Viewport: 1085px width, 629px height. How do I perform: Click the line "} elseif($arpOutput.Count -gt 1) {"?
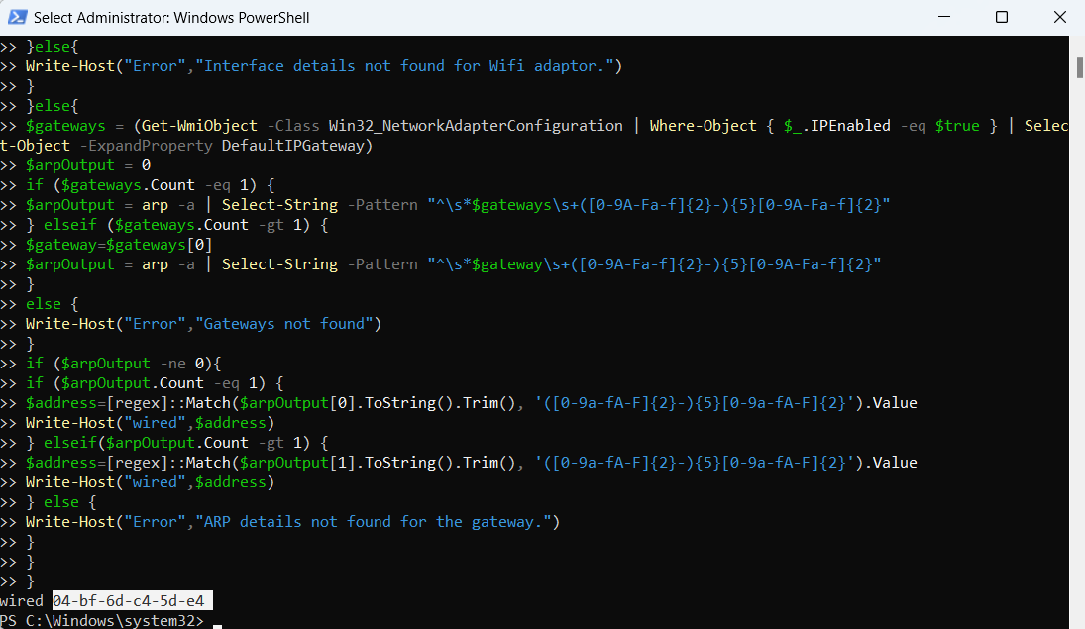177,442
